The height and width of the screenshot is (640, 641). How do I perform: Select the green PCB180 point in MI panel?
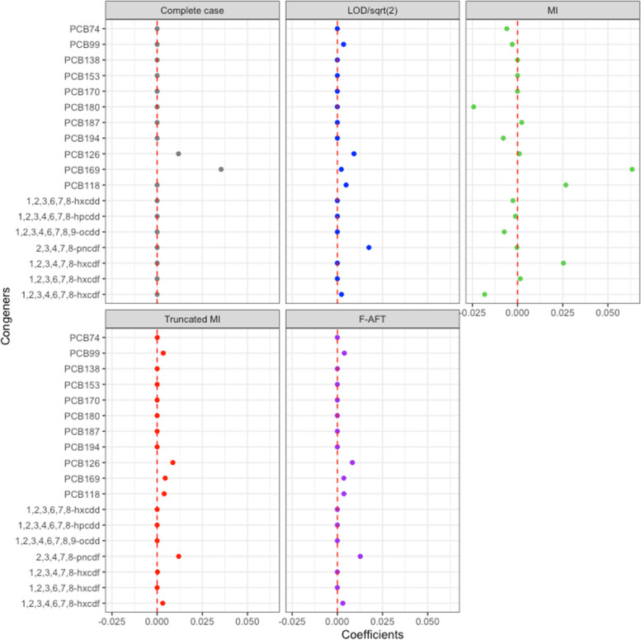click(474, 107)
